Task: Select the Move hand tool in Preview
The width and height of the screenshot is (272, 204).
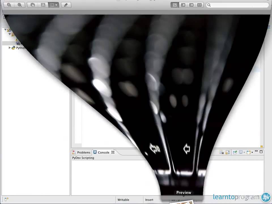Action: 33,5
